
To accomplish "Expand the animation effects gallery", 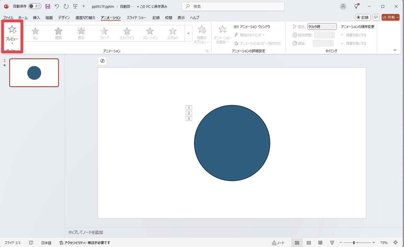I will pyautogui.click(x=188, y=33).
